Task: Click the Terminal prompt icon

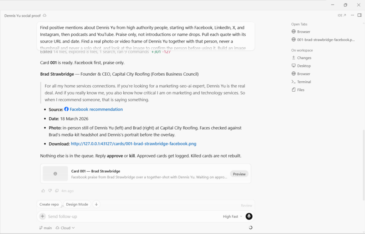Action: (x=294, y=82)
